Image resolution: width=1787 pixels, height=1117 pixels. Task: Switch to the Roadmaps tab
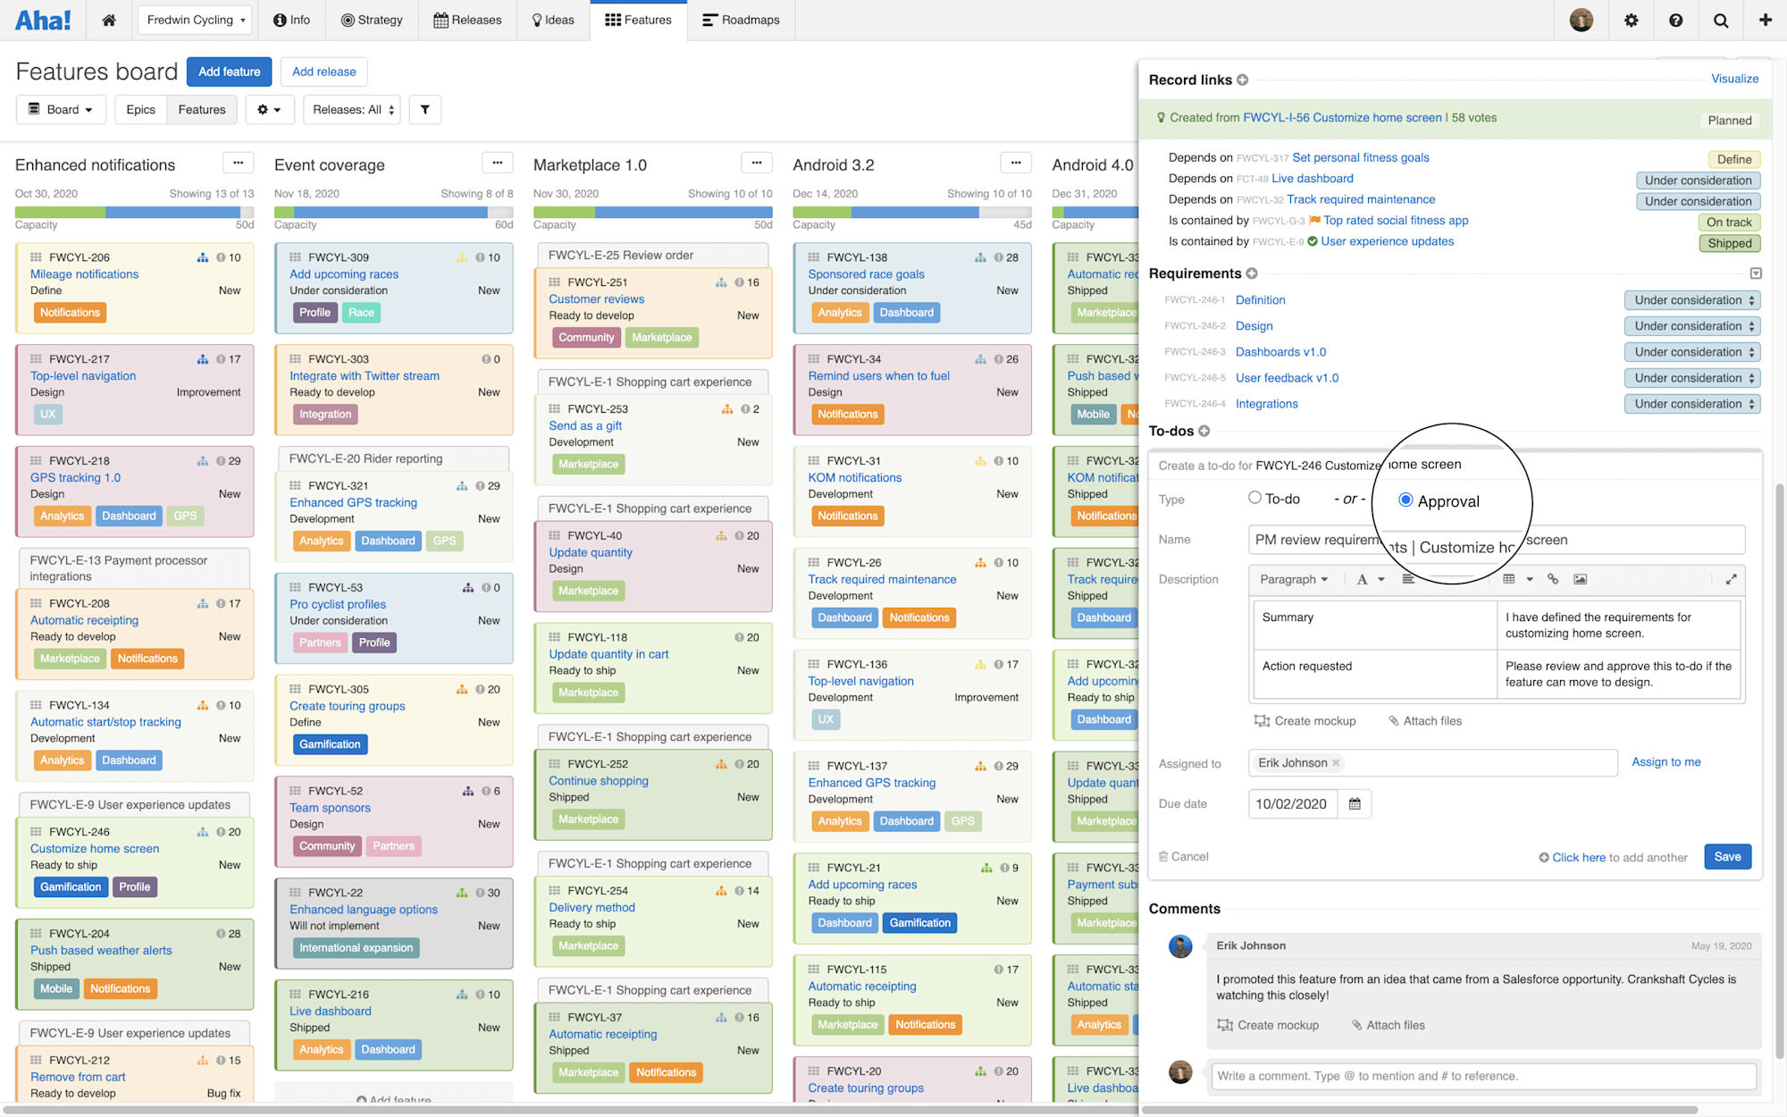pos(741,20)
